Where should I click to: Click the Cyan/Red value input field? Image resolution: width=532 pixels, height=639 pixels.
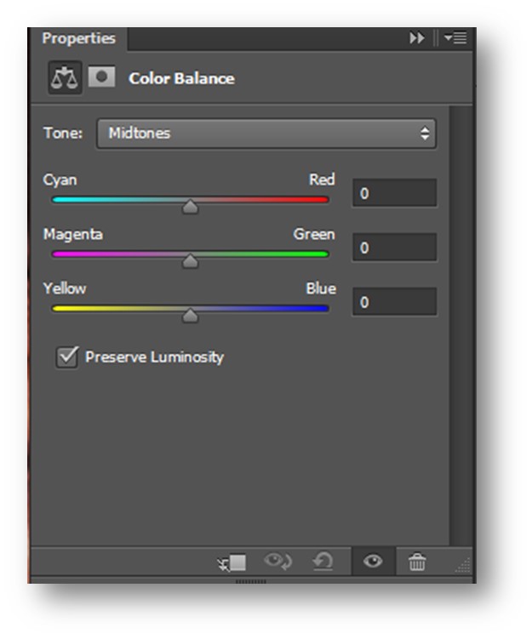394,193
